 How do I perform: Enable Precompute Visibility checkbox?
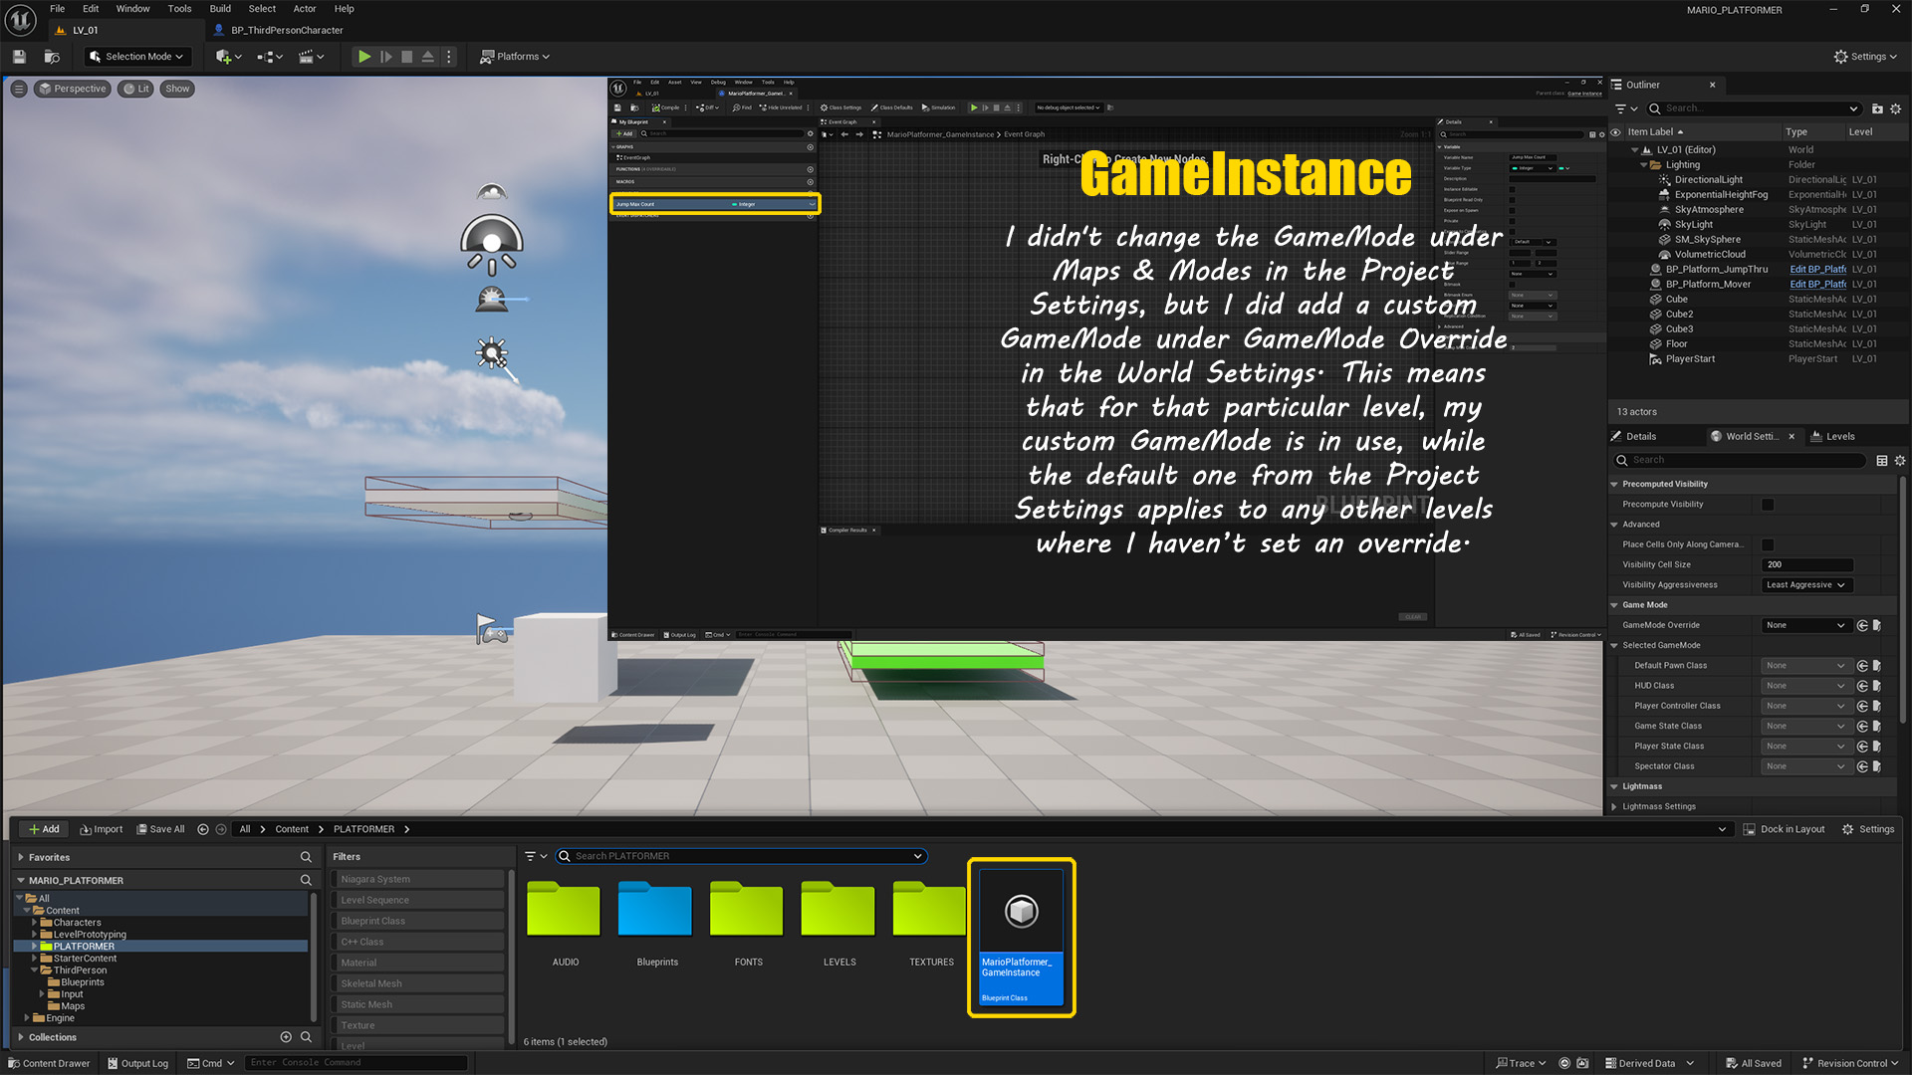tap(1768, 505)
